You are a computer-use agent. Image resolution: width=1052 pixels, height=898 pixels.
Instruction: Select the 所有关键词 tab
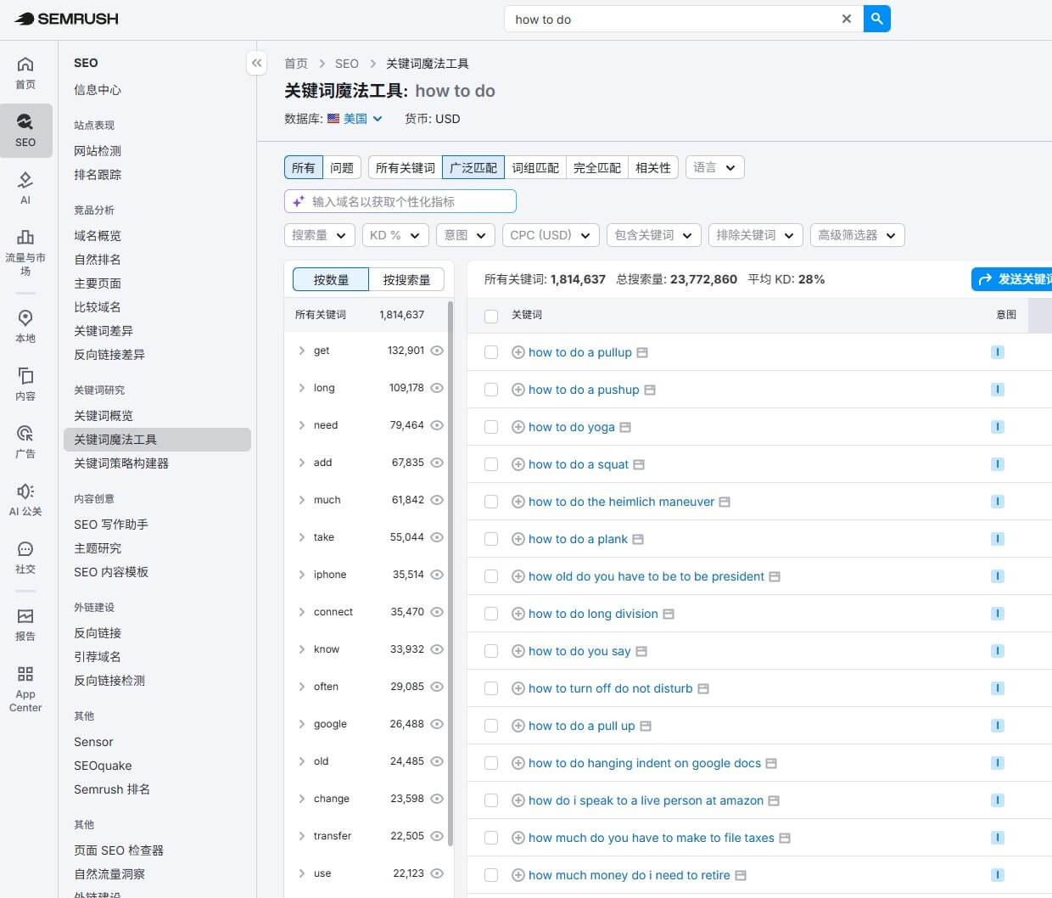[x=406, y=167]
